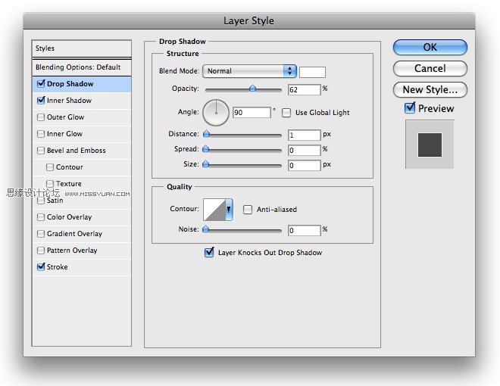Open the New Style dialog
The image size is (500, 386).
click(x=430, y=90)
